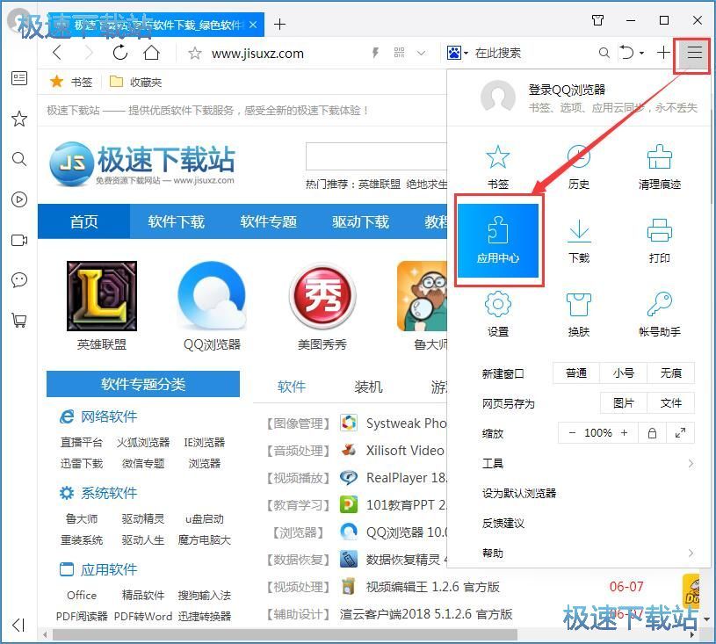716x644 pixels.
Task: Select 软件下载 navigation tab
Action: [177, 221]
